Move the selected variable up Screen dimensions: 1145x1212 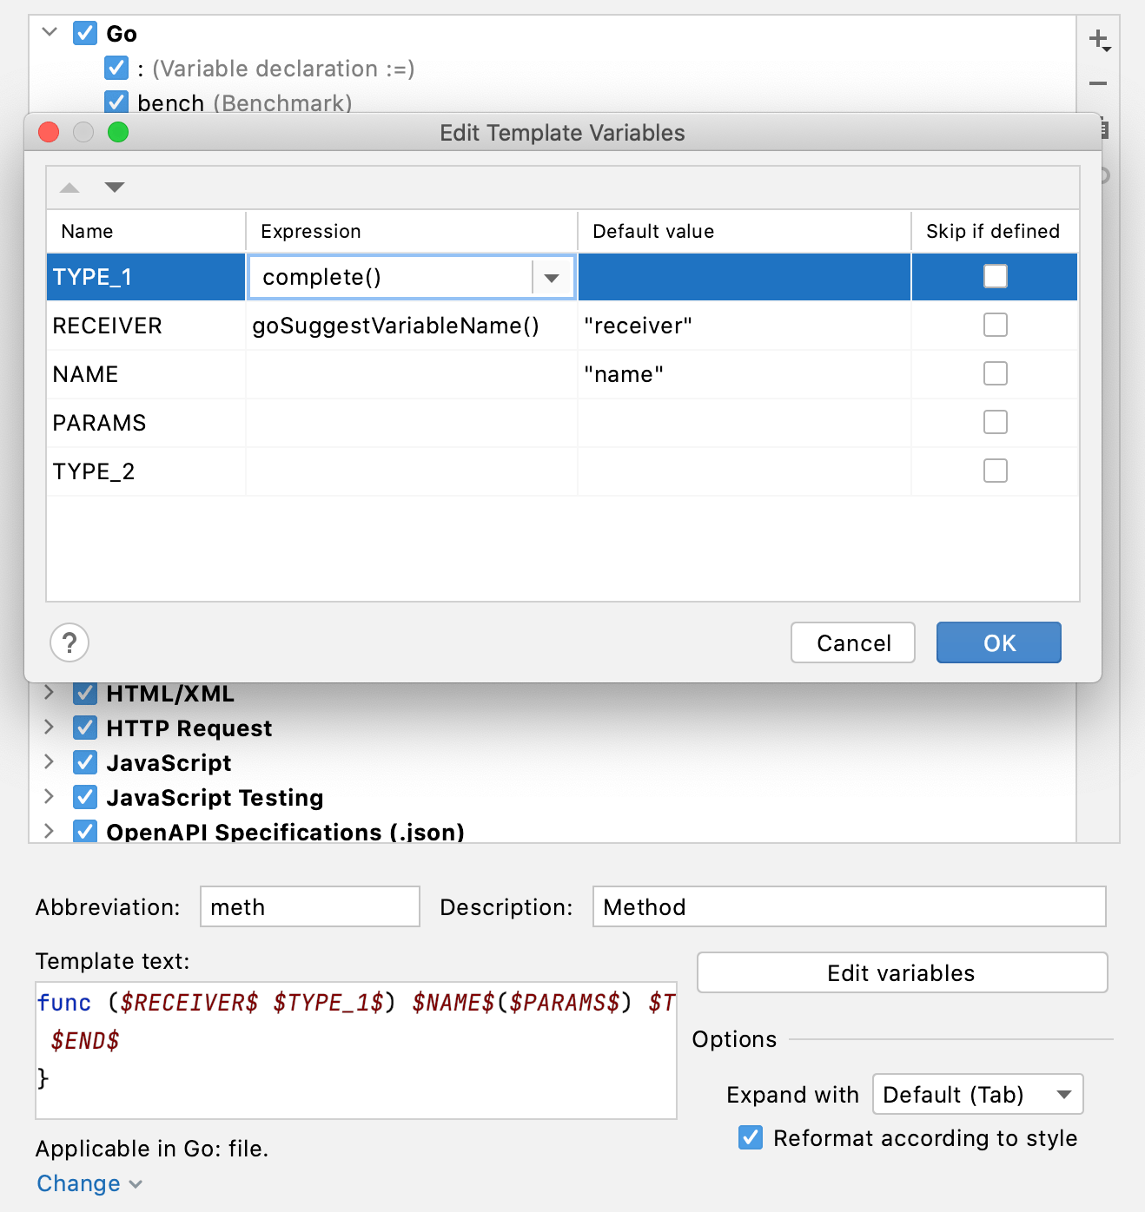coord(69,187)
